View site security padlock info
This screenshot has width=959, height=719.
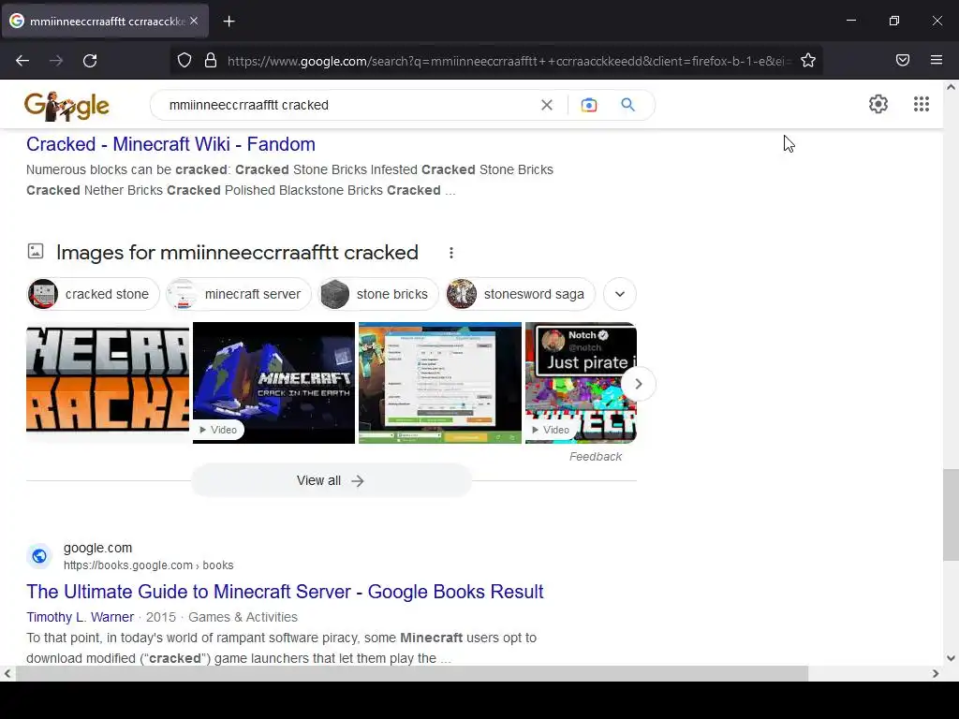click(211, 60)
